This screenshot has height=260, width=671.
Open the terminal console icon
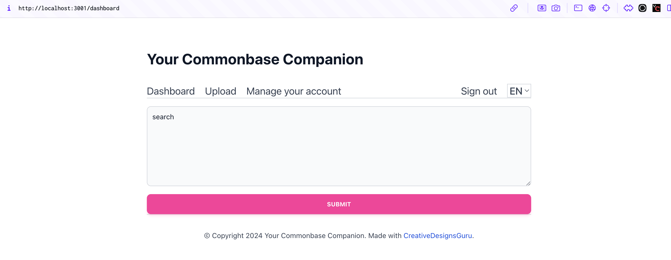pyautogui.click(x=578, y=8)
